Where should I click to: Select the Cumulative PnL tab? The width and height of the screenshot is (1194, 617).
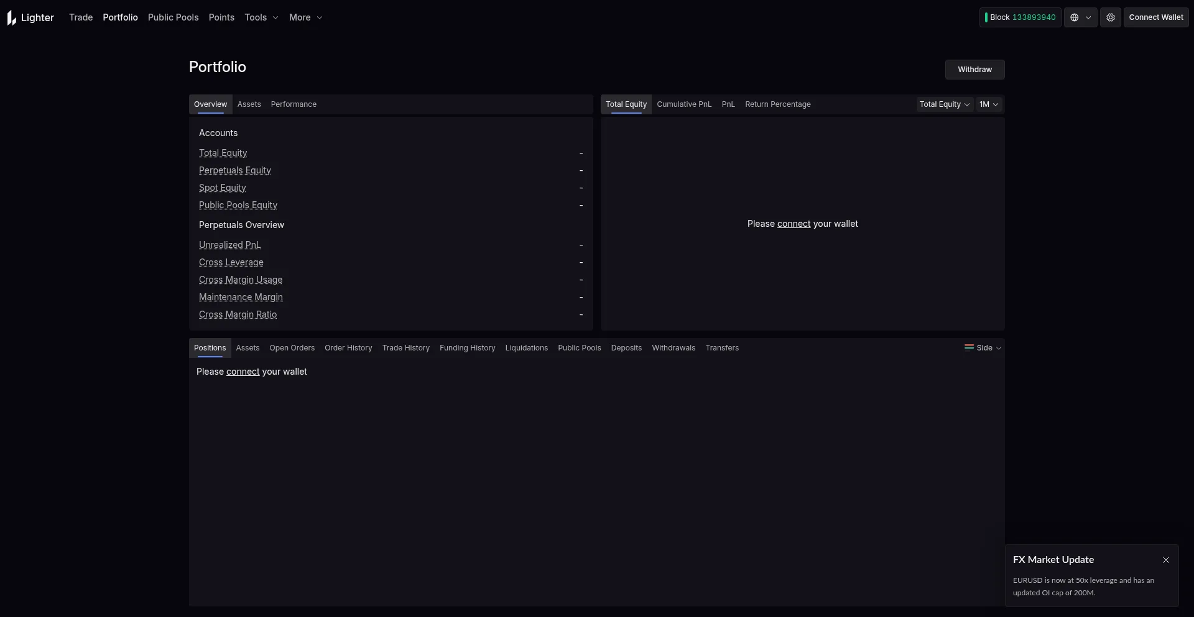tap(683, 104)
